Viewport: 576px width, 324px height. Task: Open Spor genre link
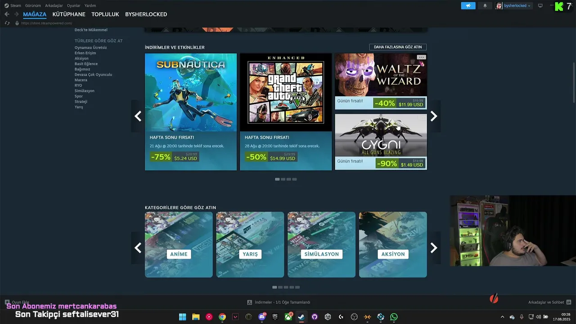(79, 96)
